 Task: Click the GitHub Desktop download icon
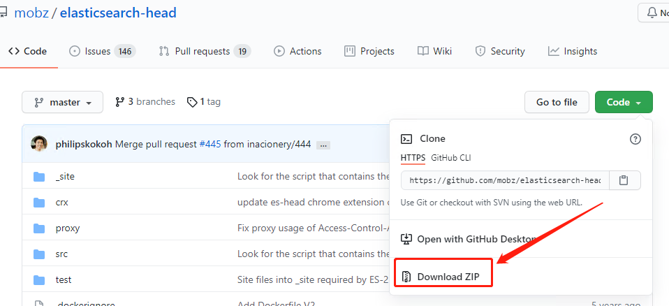point(406,239)
